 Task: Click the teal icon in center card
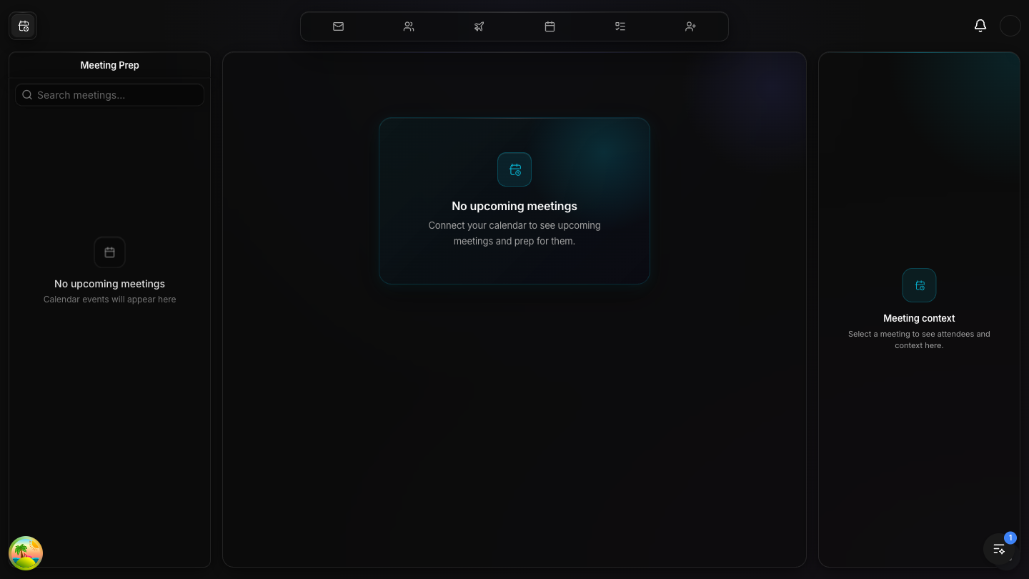pos(514,169)
